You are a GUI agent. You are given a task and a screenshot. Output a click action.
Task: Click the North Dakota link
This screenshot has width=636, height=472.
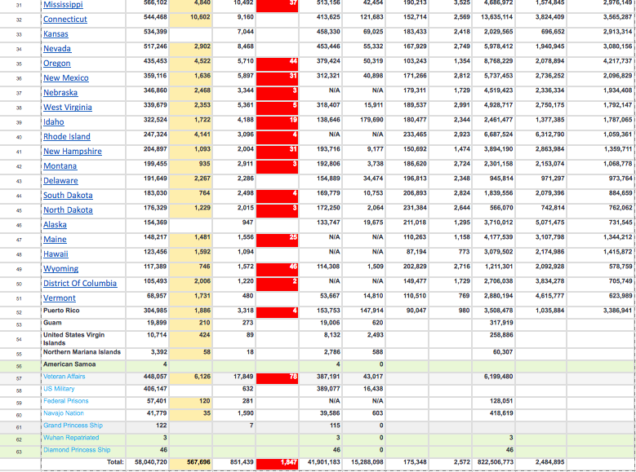pos(68,210)
